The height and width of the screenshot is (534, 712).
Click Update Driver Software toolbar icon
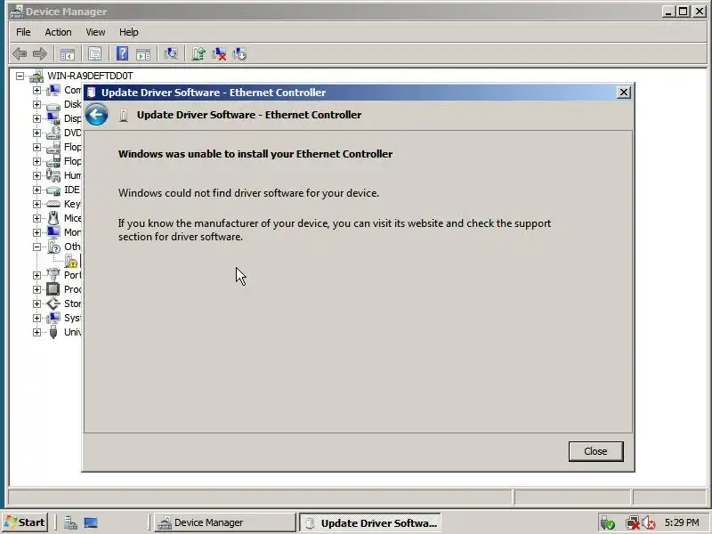(x=198, y=54)
